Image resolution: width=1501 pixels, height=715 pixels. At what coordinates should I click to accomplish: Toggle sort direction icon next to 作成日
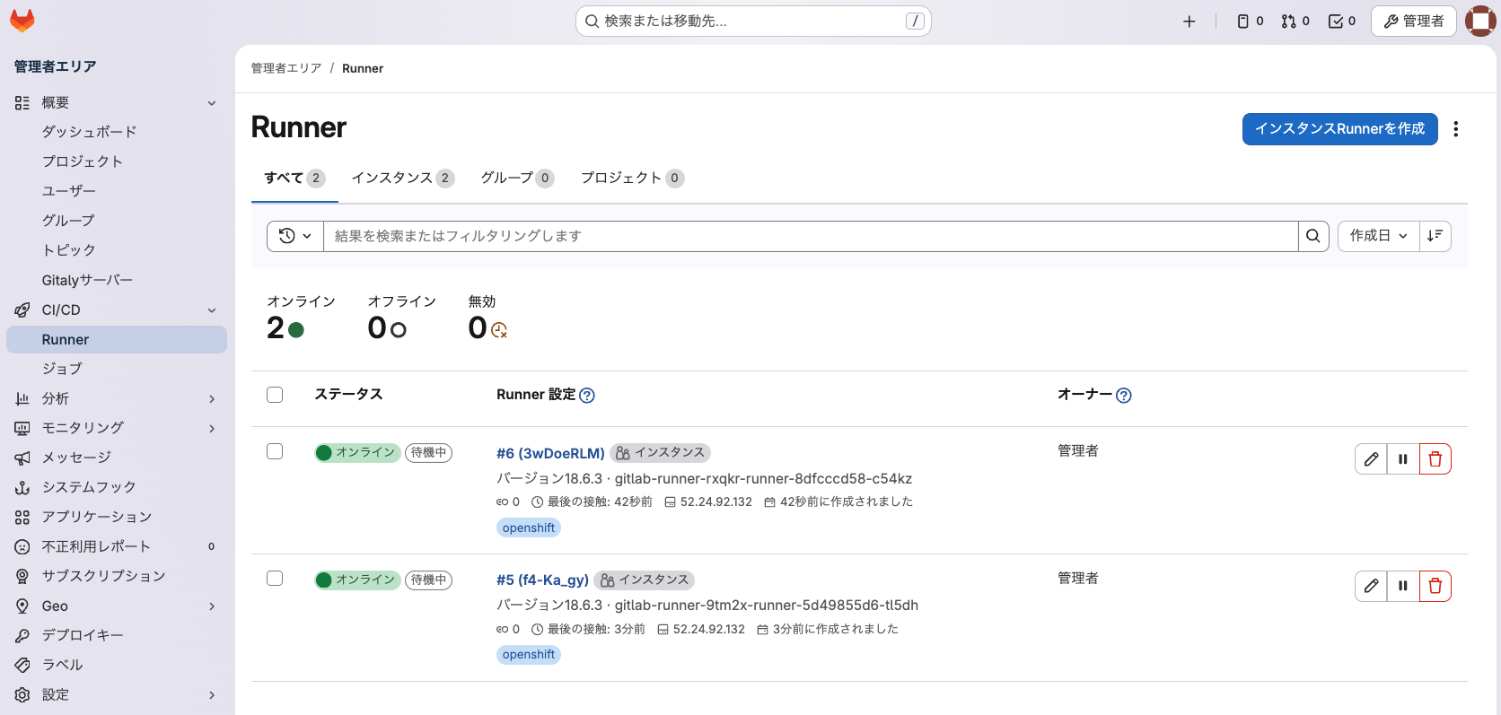(x=1435, y=236)
